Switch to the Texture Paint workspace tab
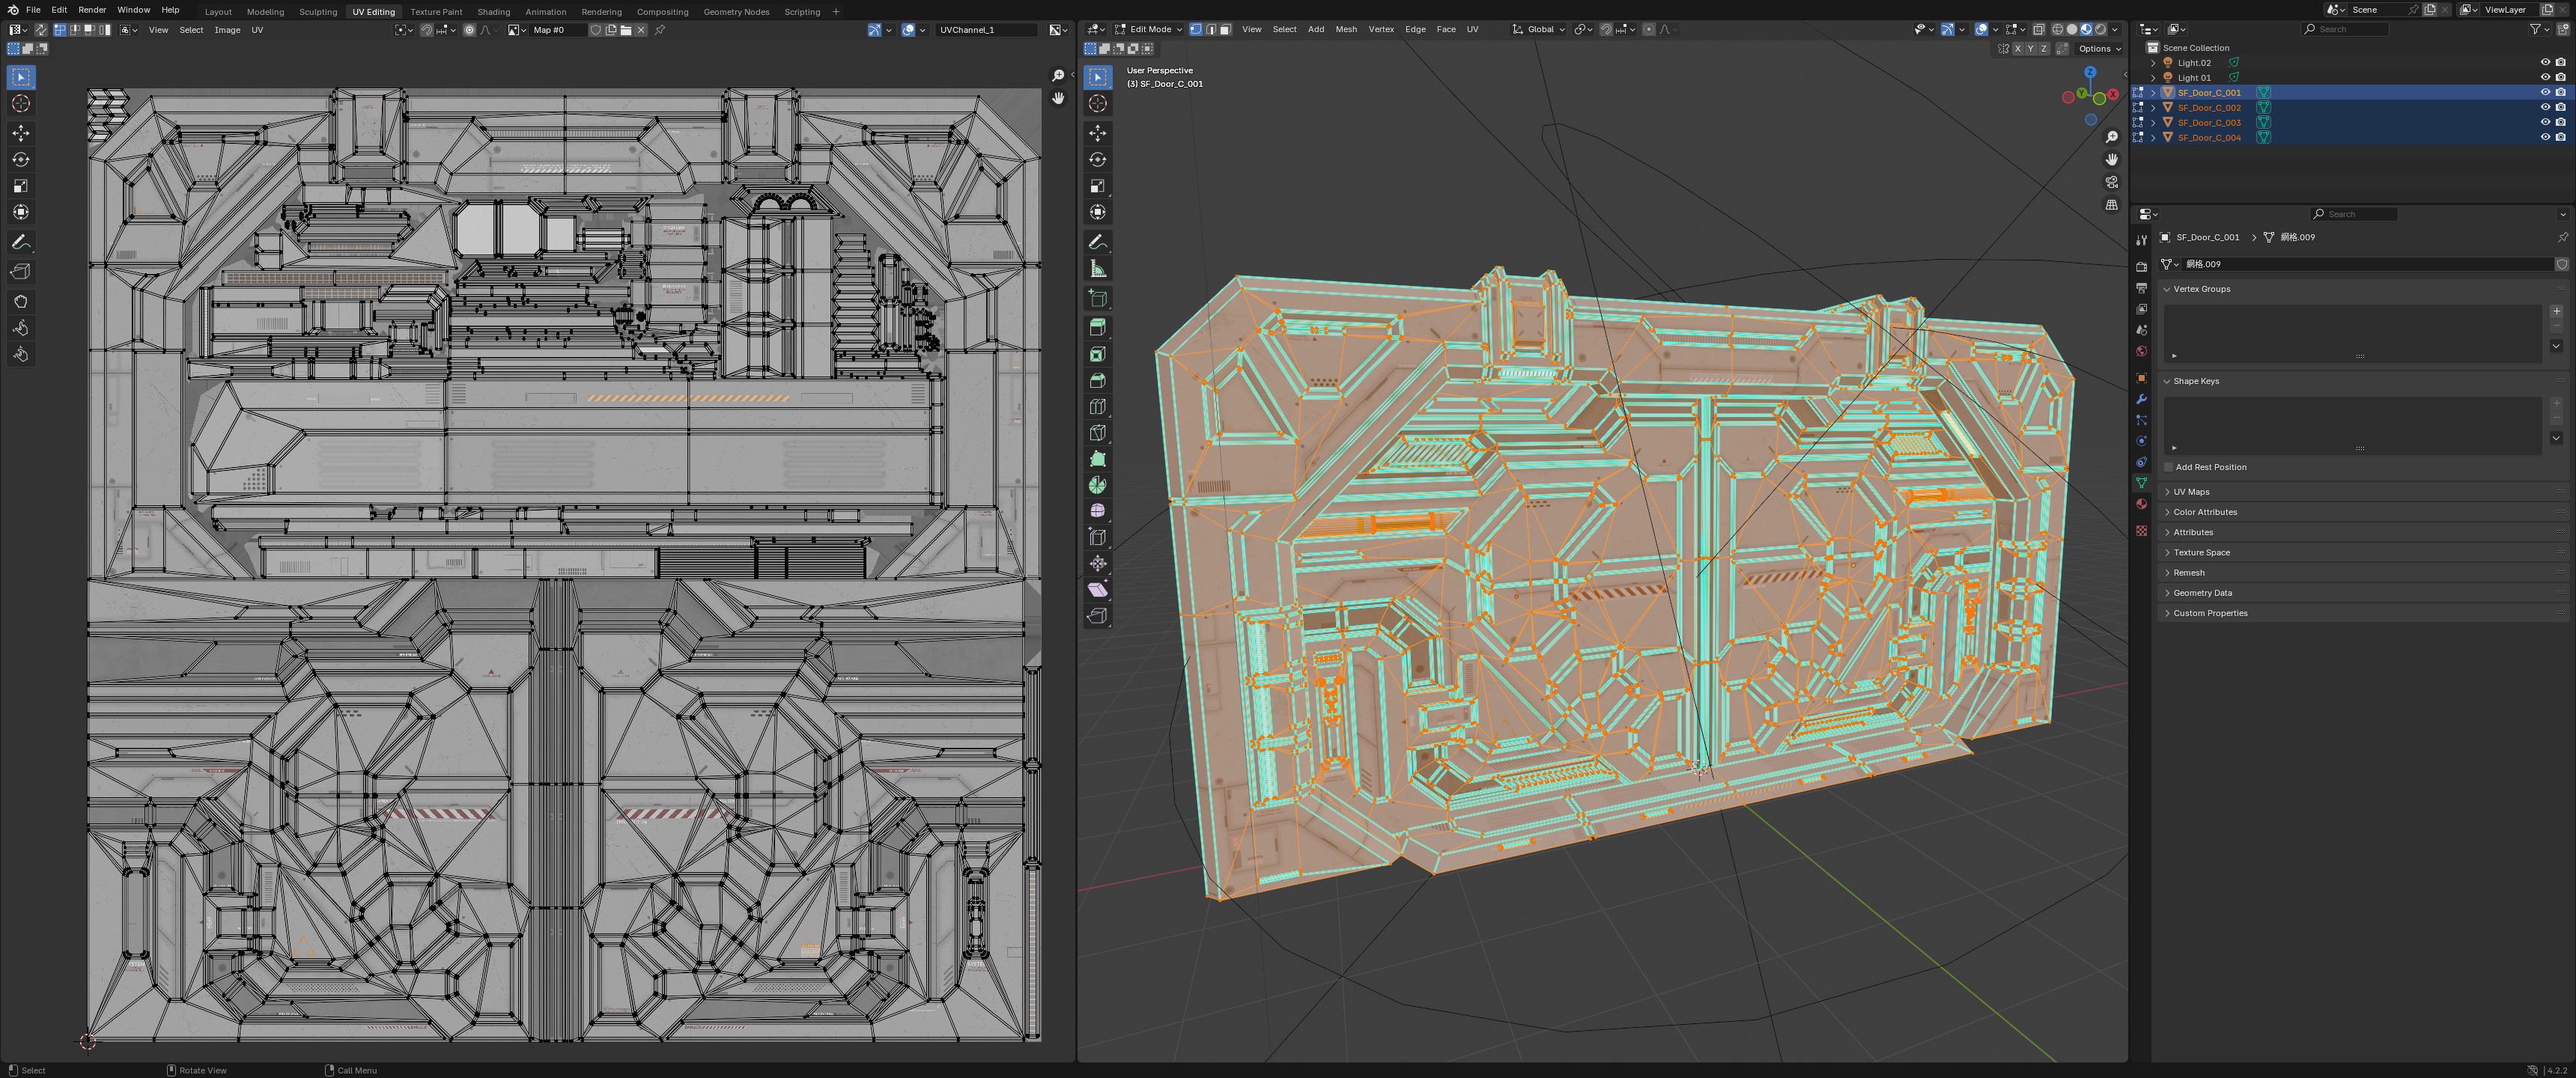This screenshot has width=2576, height=1078. point(436,12)
